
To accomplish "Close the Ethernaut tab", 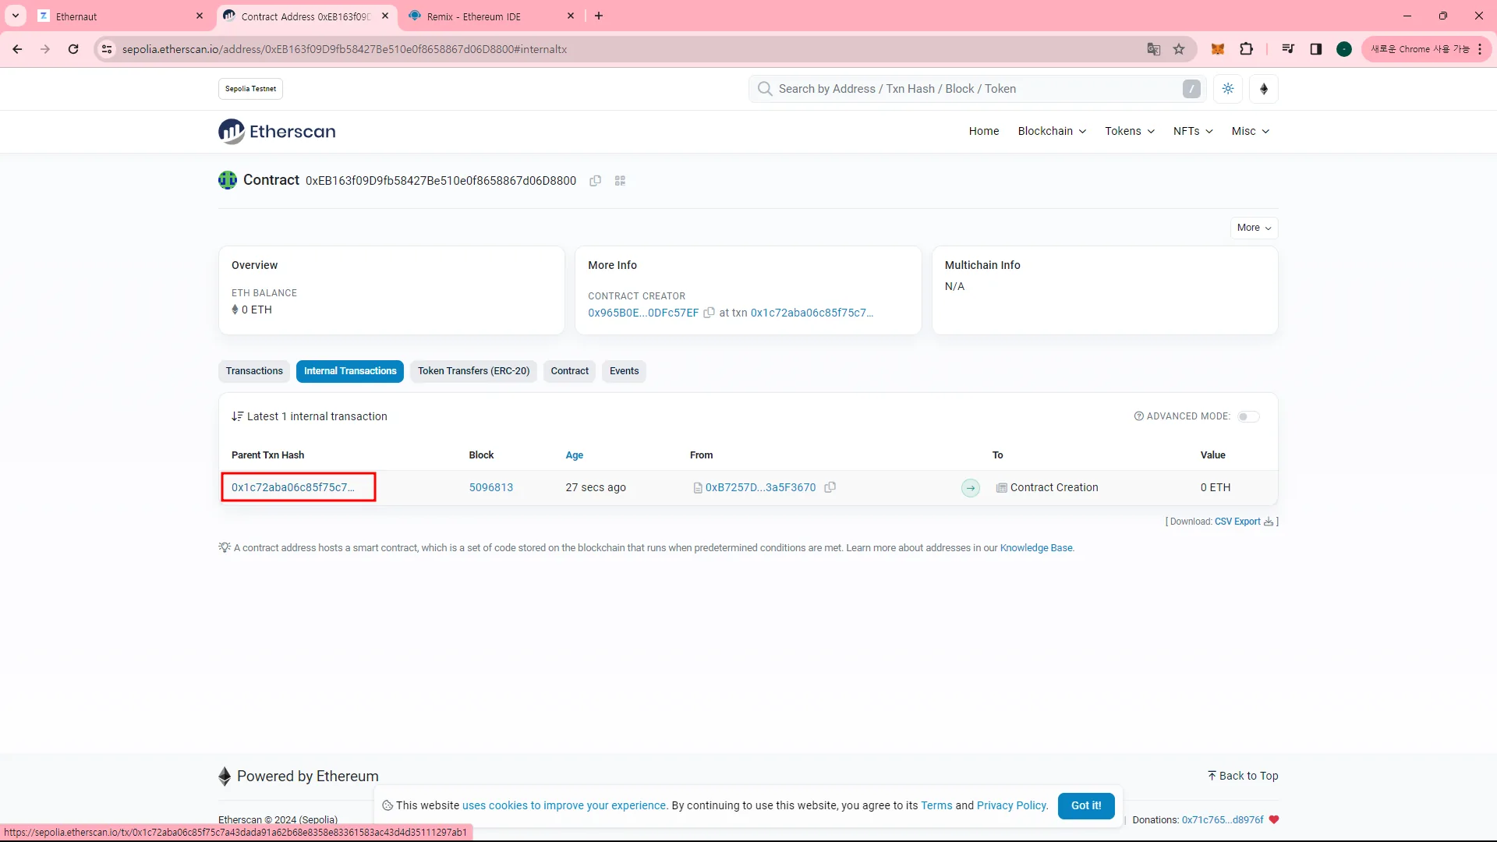I will pyautogui.click(x=200, y=16).
